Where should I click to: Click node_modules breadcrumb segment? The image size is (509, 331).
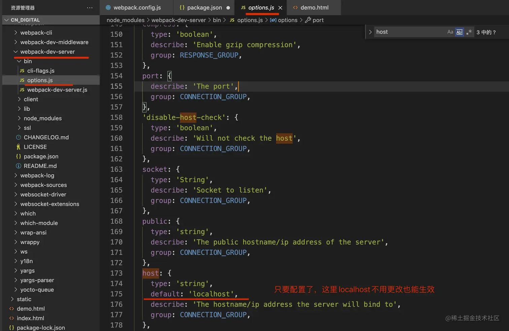126,20
